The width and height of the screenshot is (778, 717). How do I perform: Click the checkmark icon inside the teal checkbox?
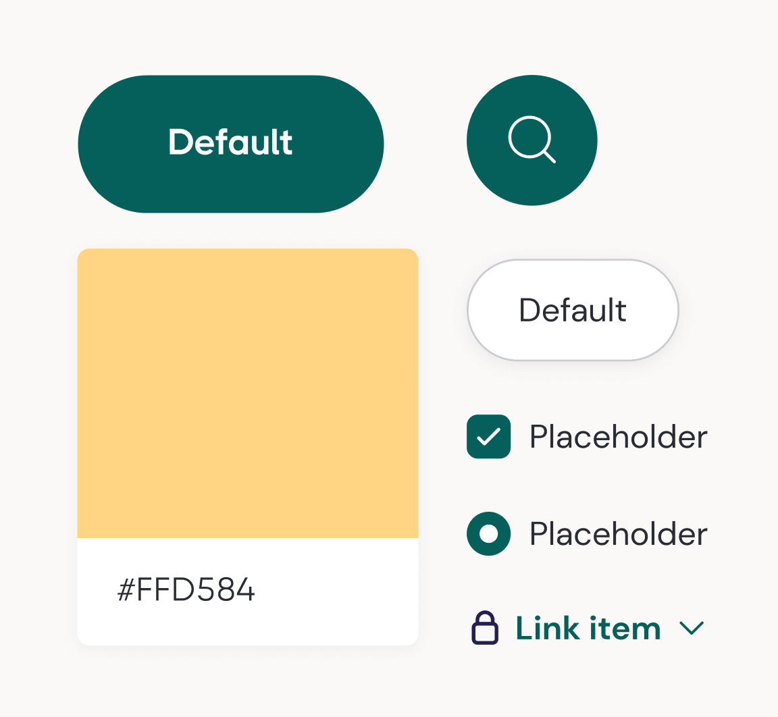488,437
